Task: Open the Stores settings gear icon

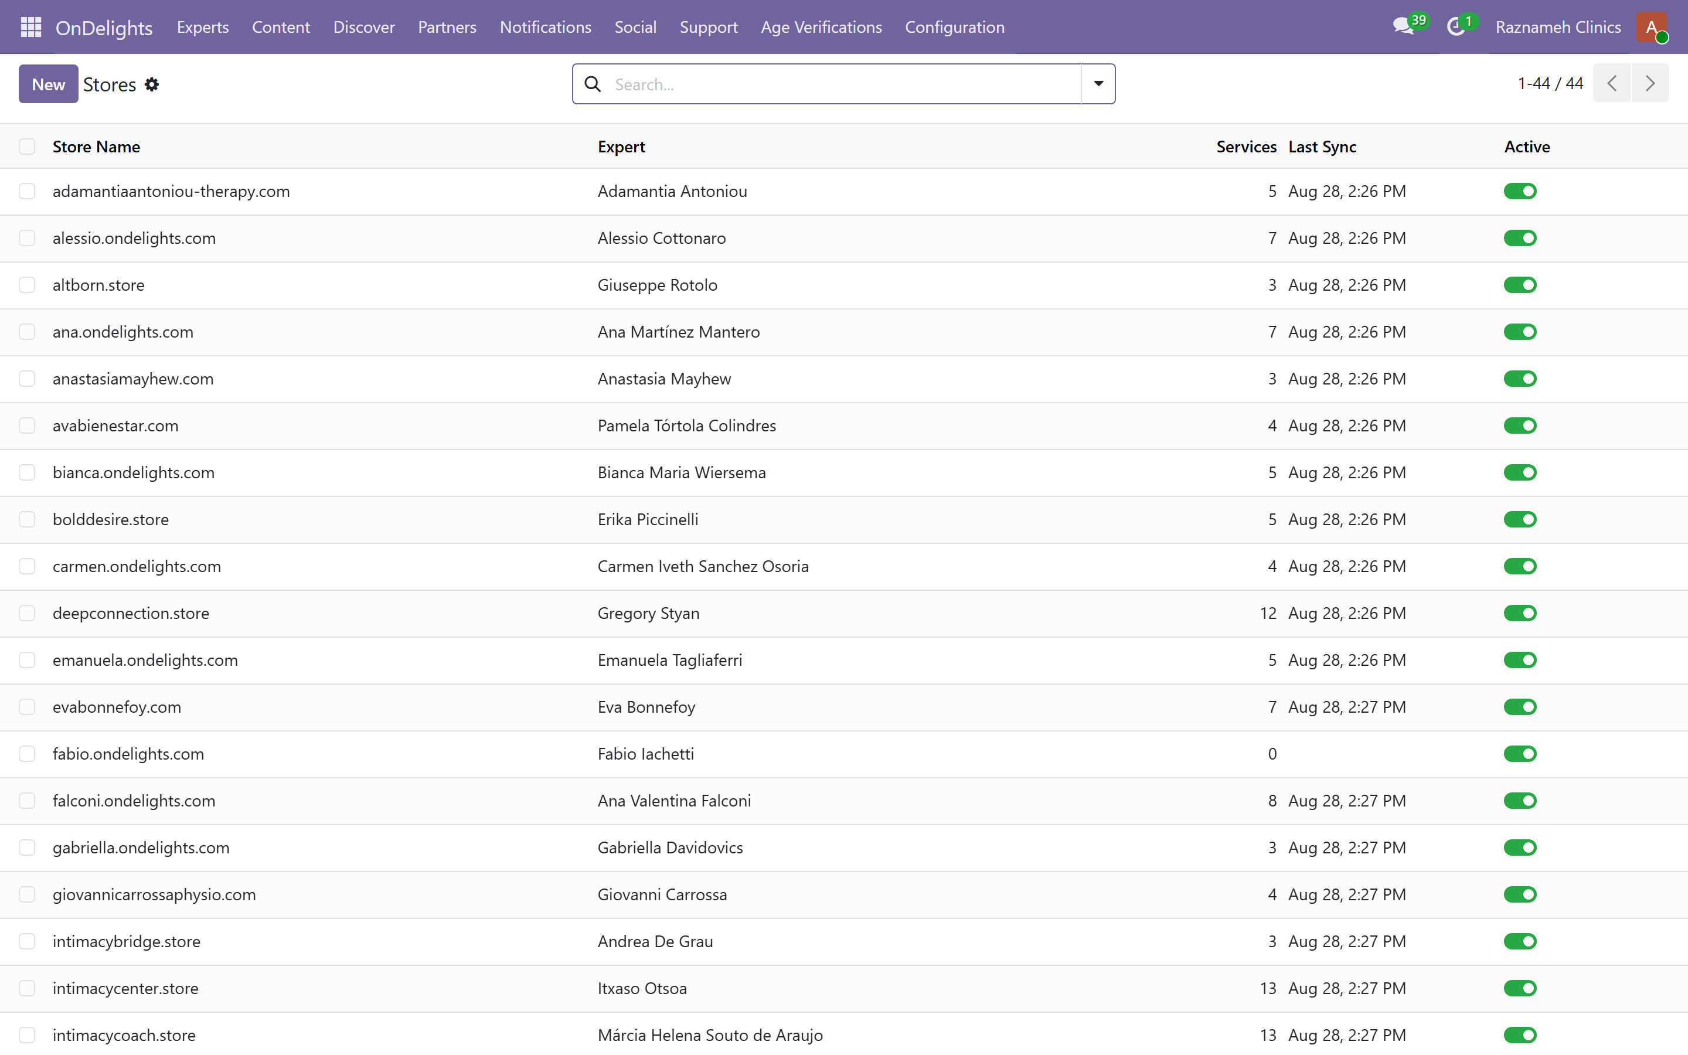Action: [x=152, y=84]
